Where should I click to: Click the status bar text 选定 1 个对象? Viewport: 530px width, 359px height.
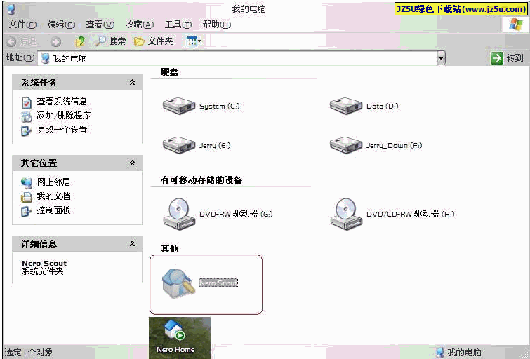tap(29, 353)
